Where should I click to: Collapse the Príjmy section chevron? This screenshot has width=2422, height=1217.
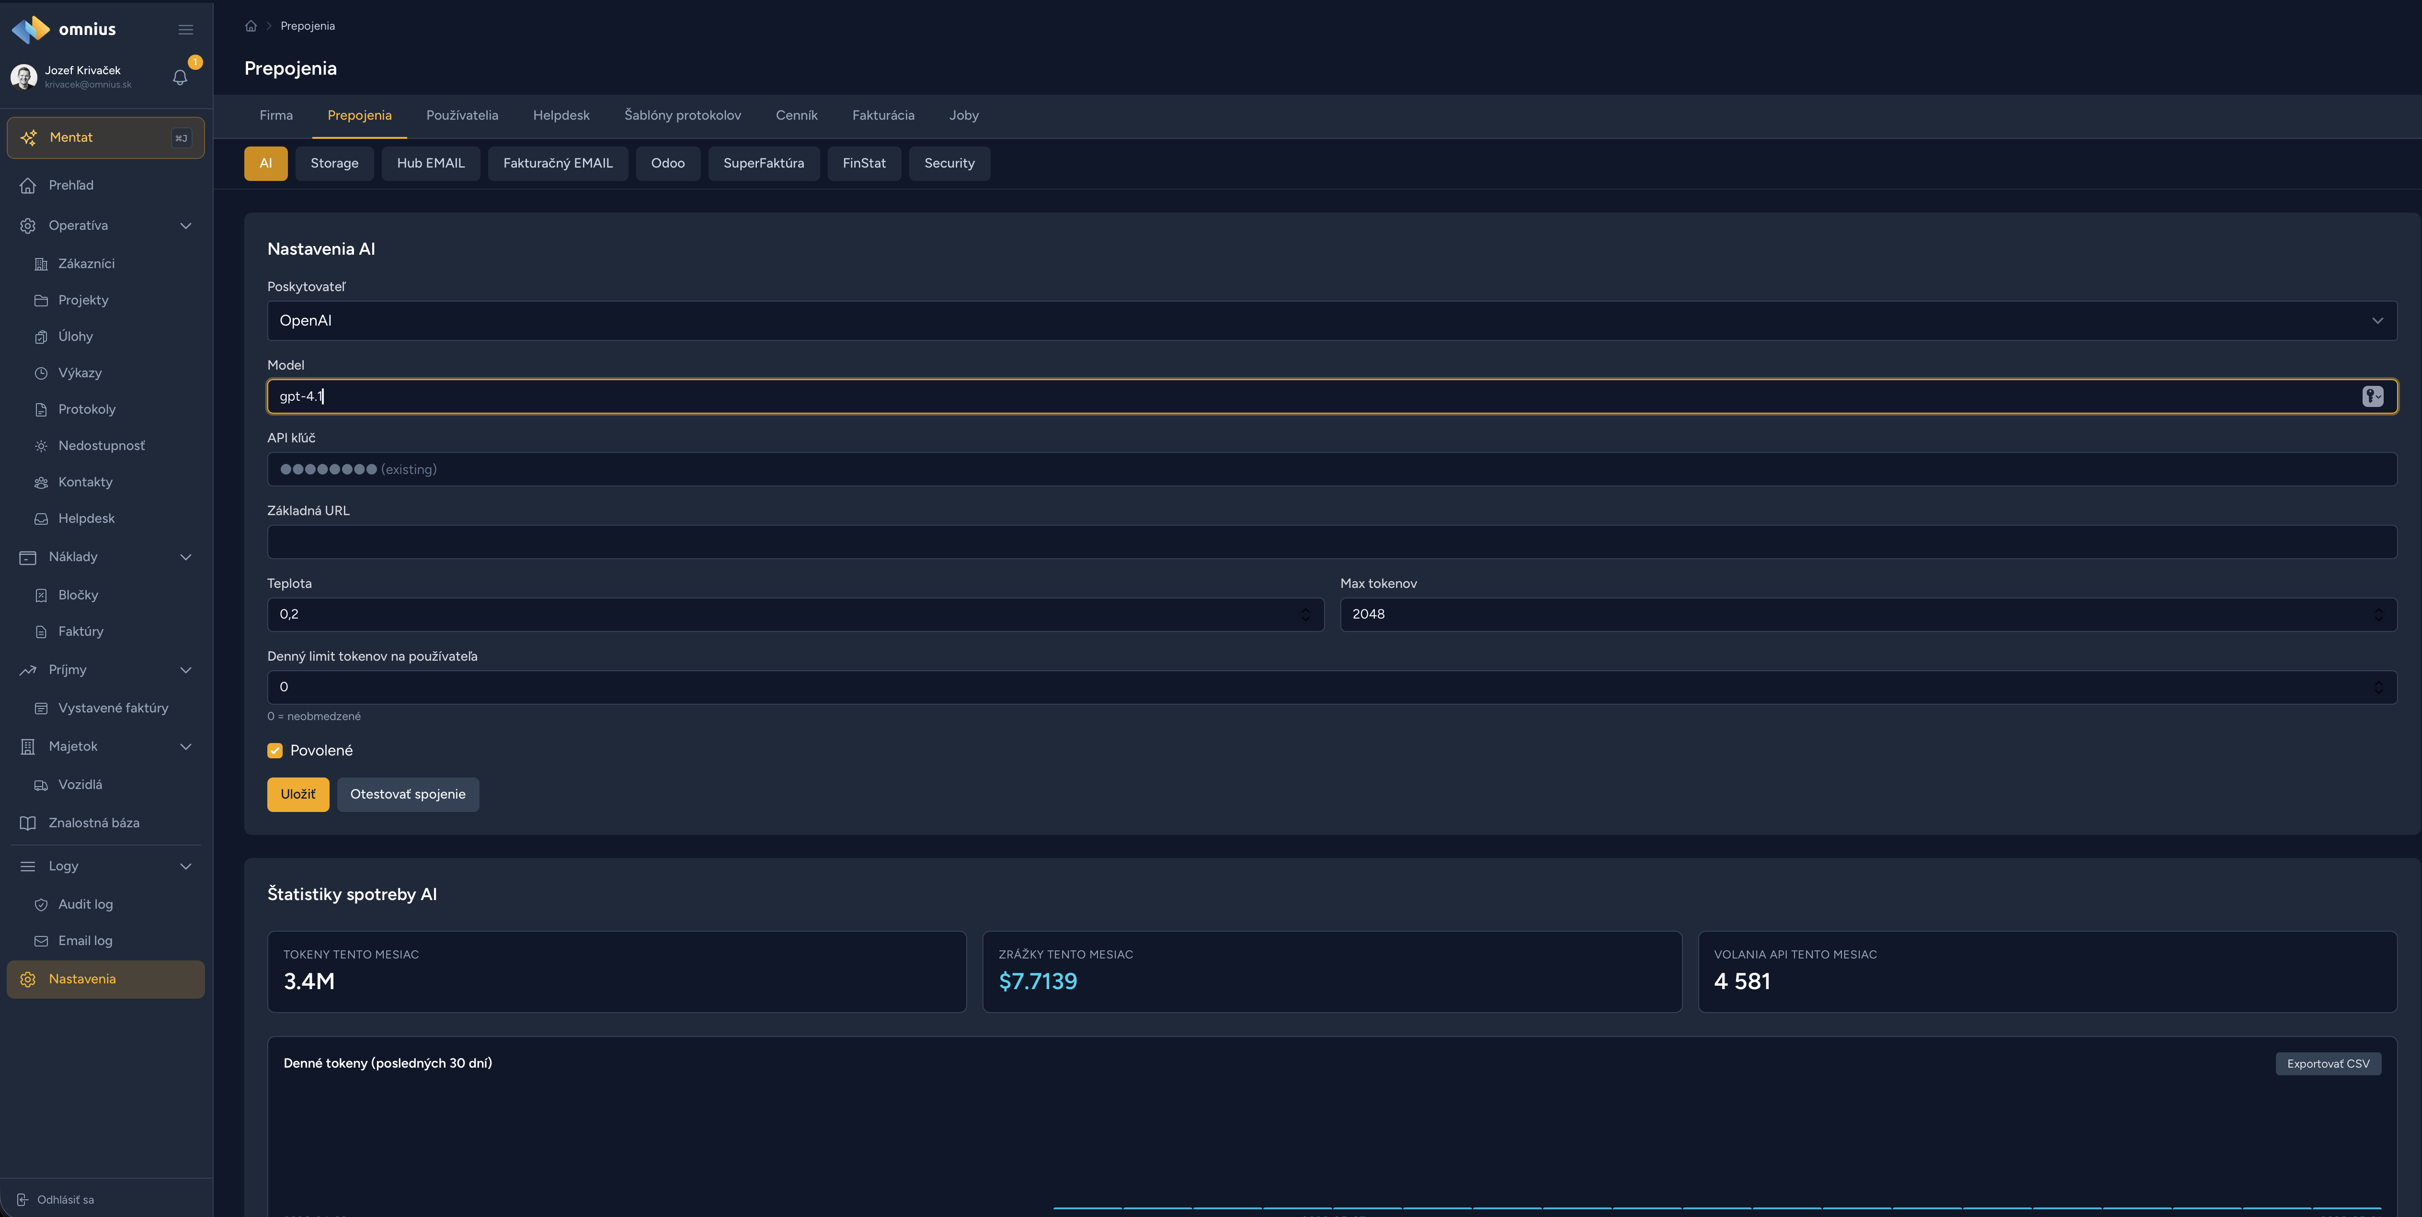tap(185, 670)
